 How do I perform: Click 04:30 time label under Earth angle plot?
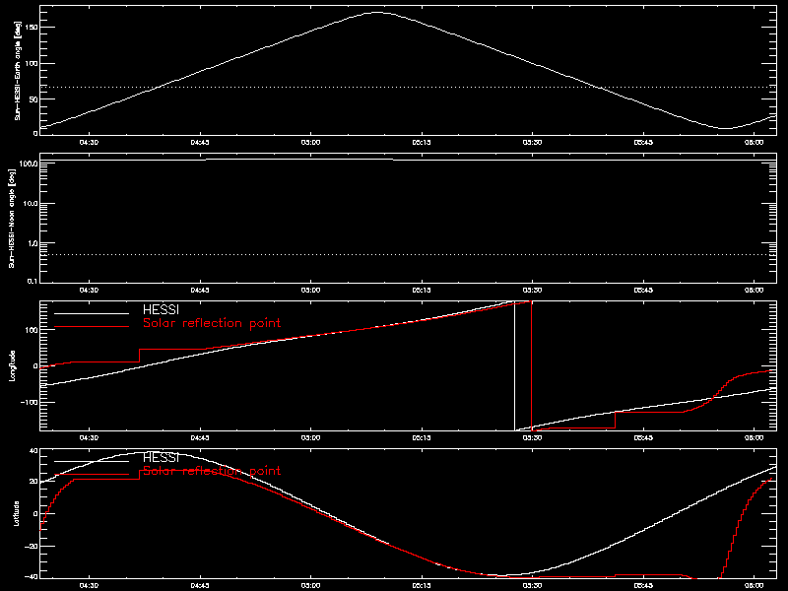coord(89,143)
